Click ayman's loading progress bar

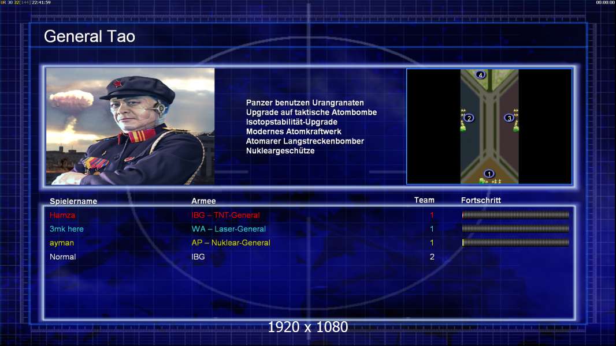pos(515,243)
